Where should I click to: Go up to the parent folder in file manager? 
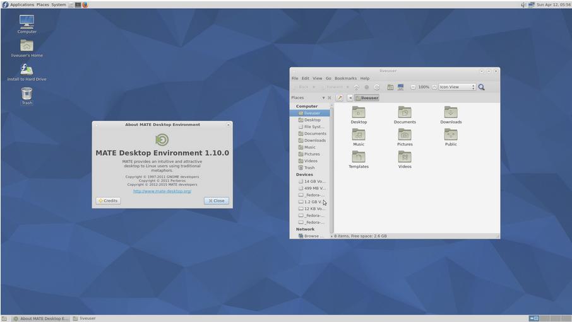[x=357, y=87]
